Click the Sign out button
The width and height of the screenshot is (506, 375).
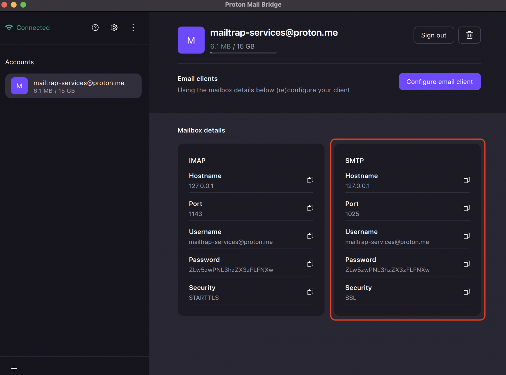pyautogui.click(x=434, y=35)
